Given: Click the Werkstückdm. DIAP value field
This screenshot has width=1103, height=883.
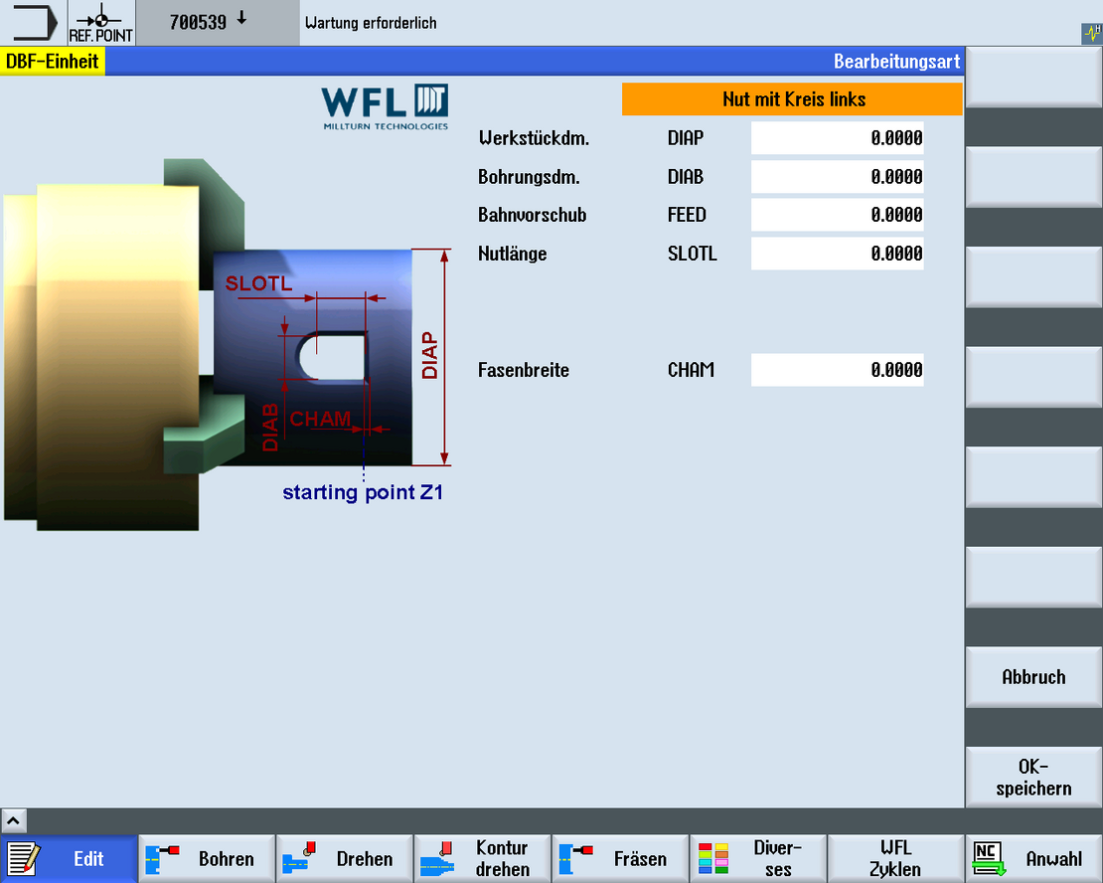Looking at the screenshot, I should (837, 138).
